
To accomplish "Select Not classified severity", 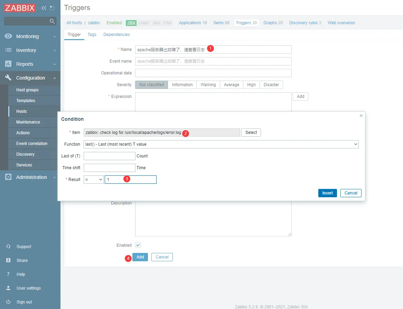I will (x=152, y=85).
